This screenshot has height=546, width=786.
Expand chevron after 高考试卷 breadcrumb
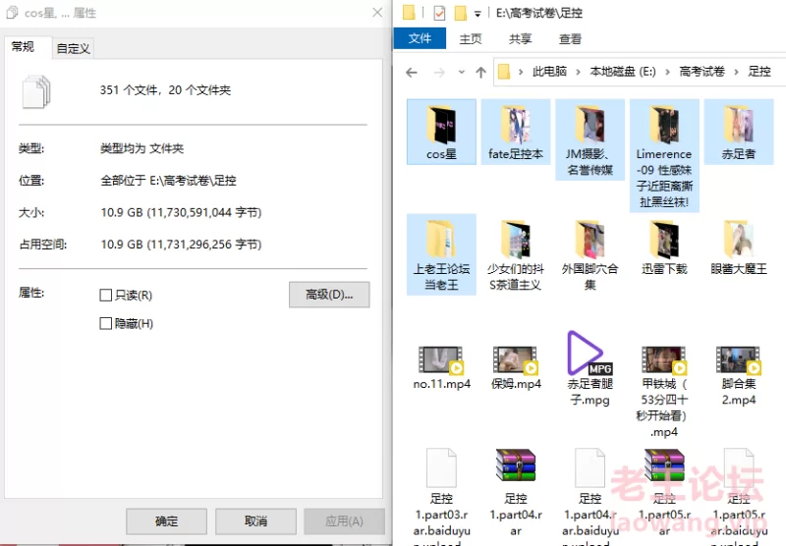pos(736,72)
